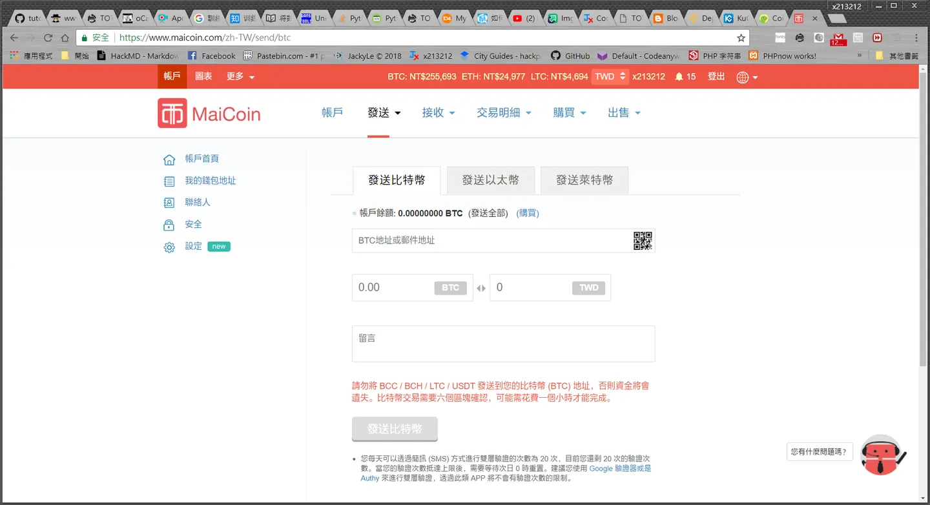Open the chat support robot icon
Screen dimensions: 930x505
(882, 453)
